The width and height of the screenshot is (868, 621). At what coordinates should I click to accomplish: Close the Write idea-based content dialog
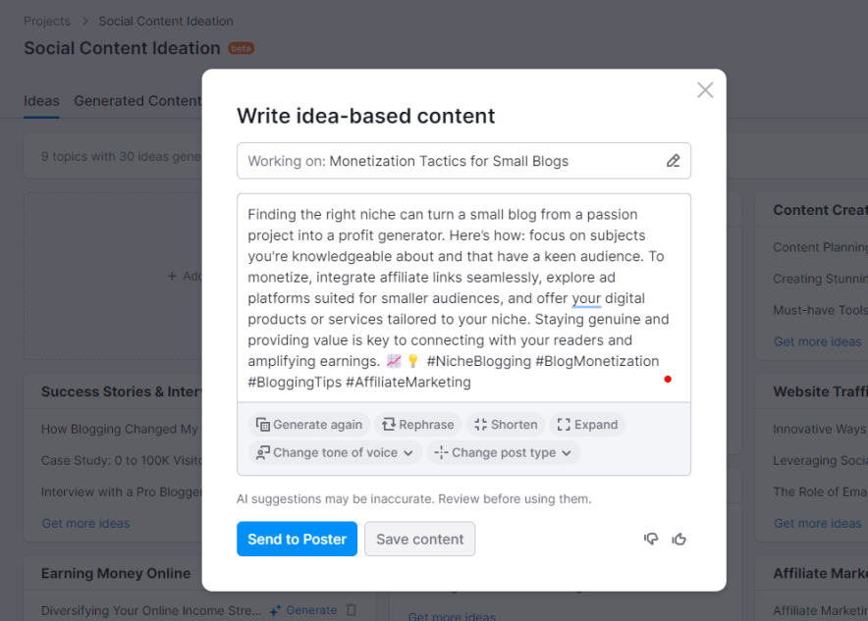point(705,89)
